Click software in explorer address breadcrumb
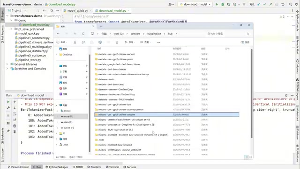Image resolution: width=300 pixels, height=169 pixels. pyautogui.click(x=135, y=34)
